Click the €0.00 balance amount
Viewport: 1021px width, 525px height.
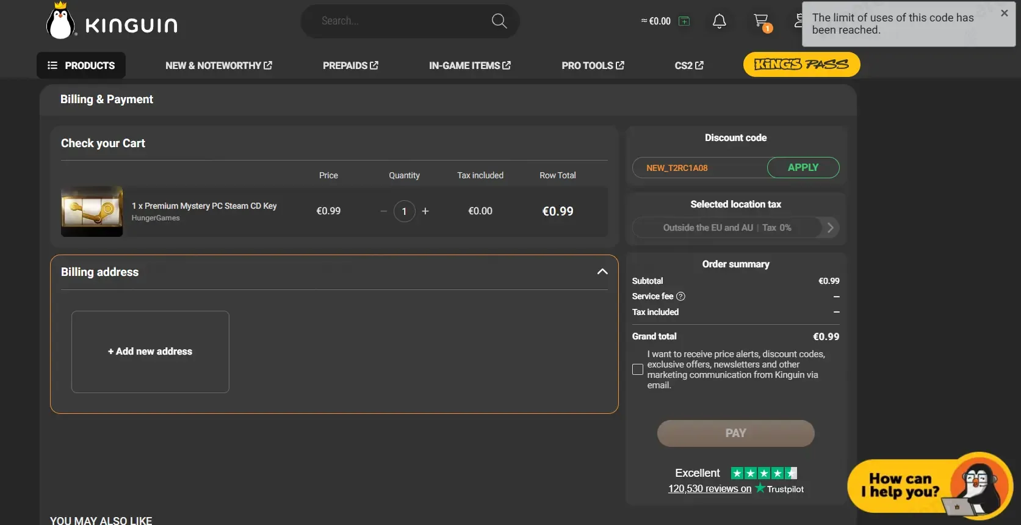point(660,21)
